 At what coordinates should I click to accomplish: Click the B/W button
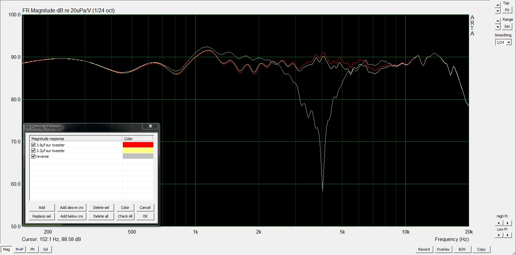[x=462, y=249]
